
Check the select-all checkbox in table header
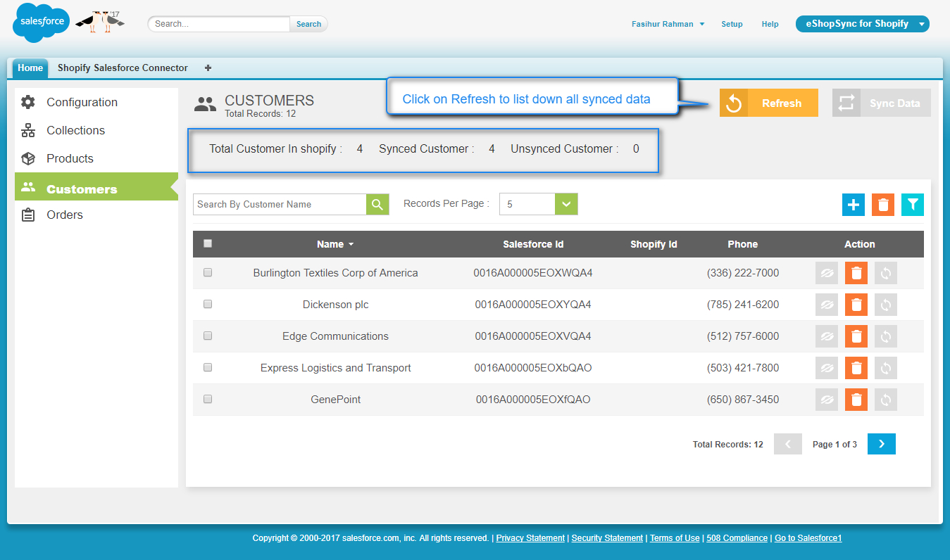coord(208,244)
